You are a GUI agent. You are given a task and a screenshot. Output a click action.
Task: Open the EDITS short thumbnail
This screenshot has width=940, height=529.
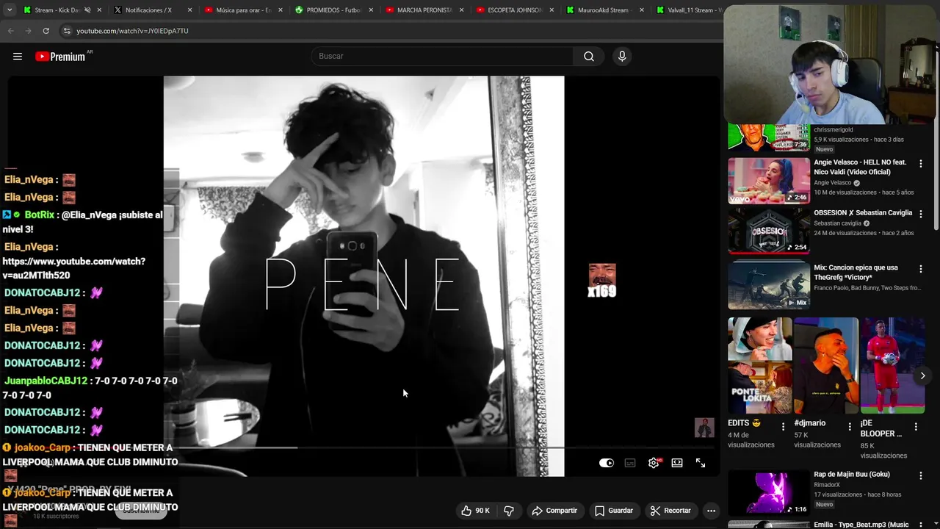coord(760,365)
